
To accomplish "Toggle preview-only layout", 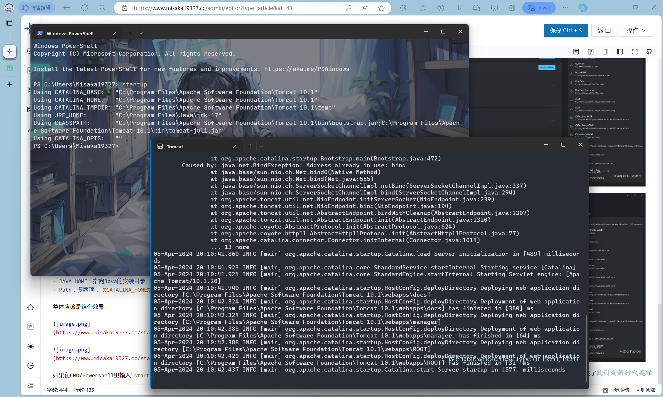I will click(x=605, y=52).
